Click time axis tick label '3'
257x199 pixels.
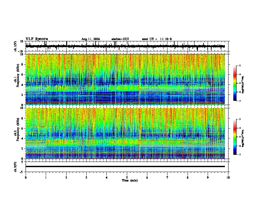pos(86,178)
